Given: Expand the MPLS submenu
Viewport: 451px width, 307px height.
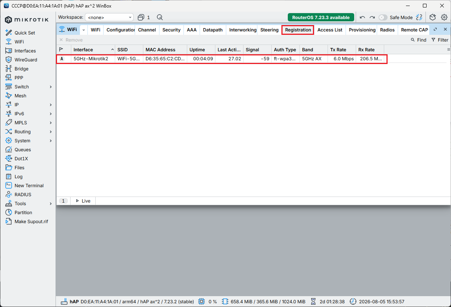Looking at the screenshot, I should pyautogui.click(x=51, y=123).
